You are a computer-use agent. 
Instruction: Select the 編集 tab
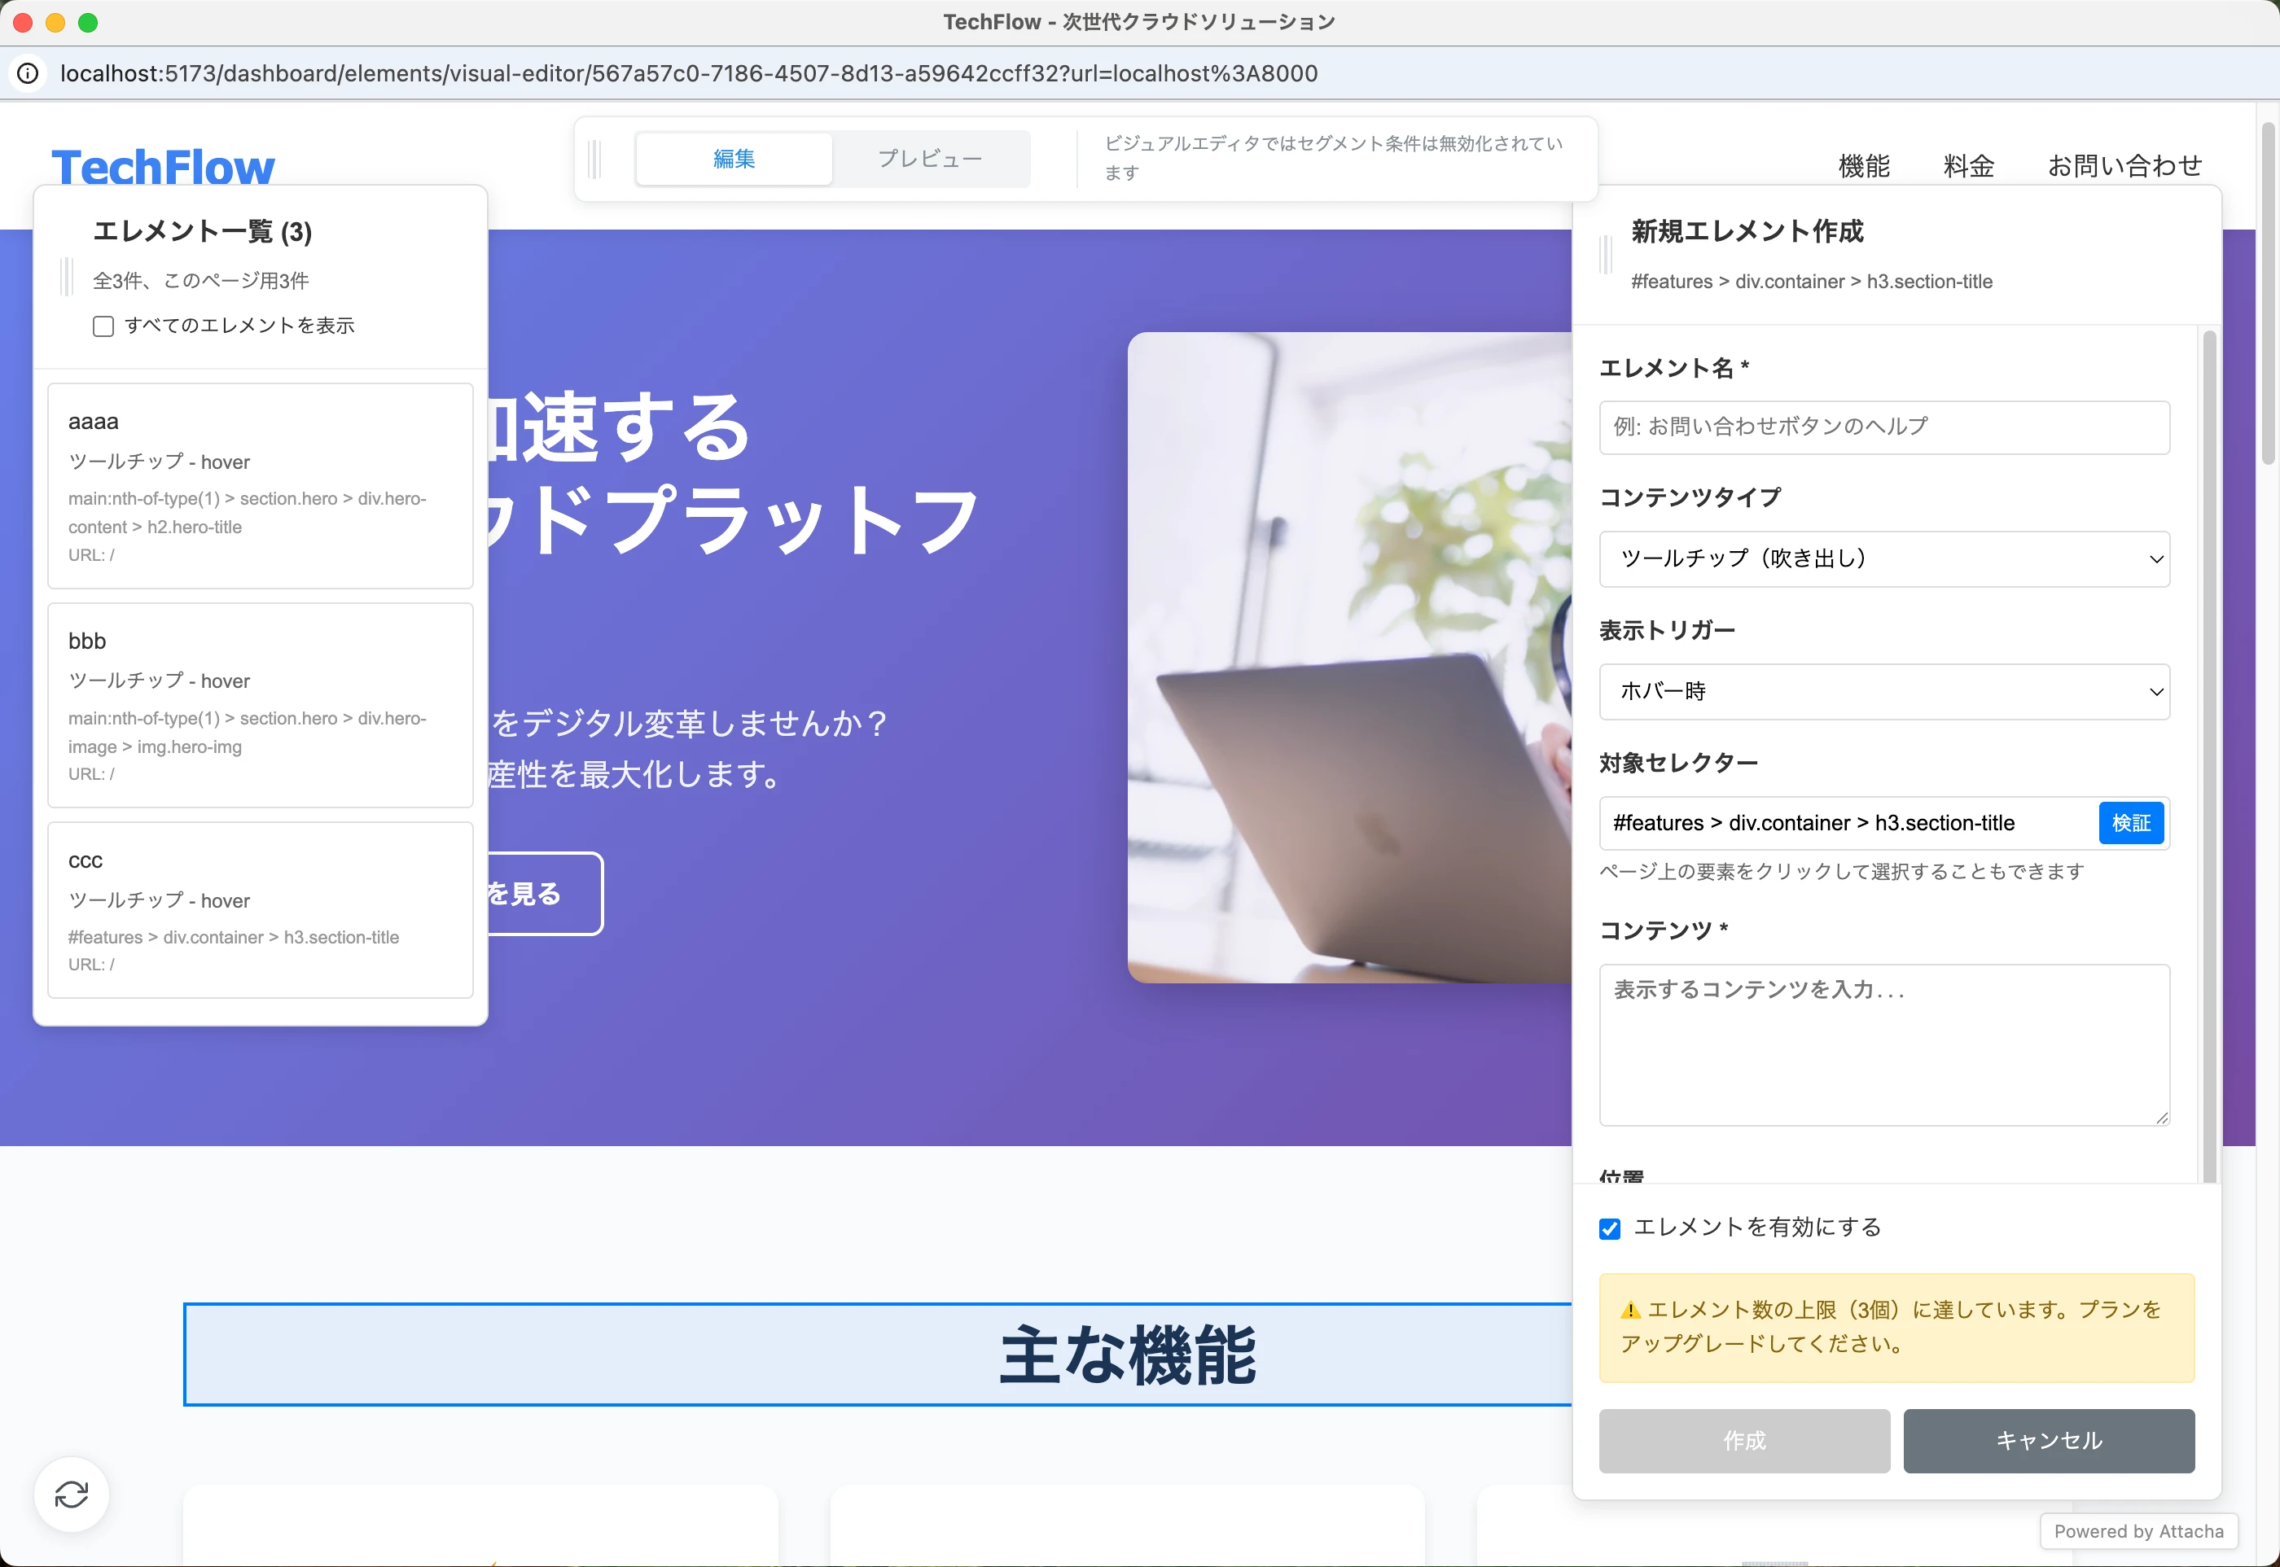pyautogui.click(x=734, y=158)
